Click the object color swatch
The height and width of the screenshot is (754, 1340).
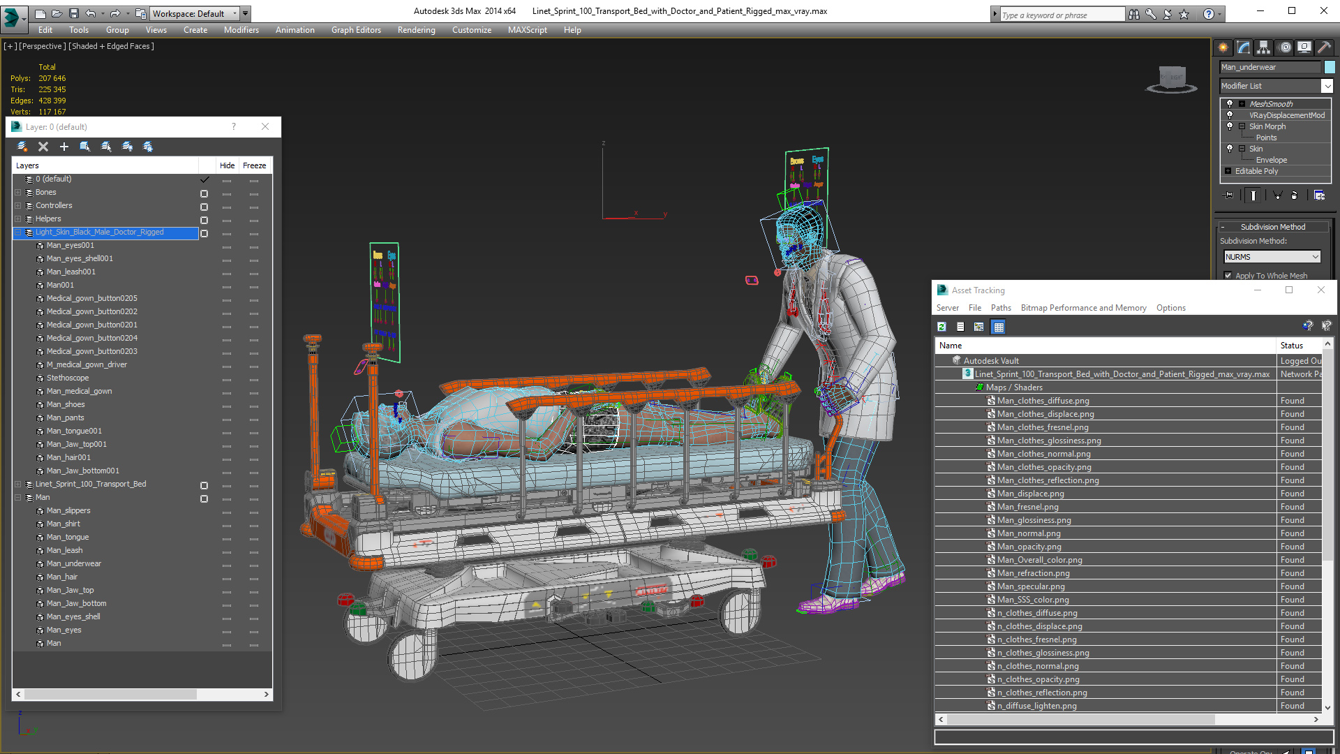coord(1330,67)
